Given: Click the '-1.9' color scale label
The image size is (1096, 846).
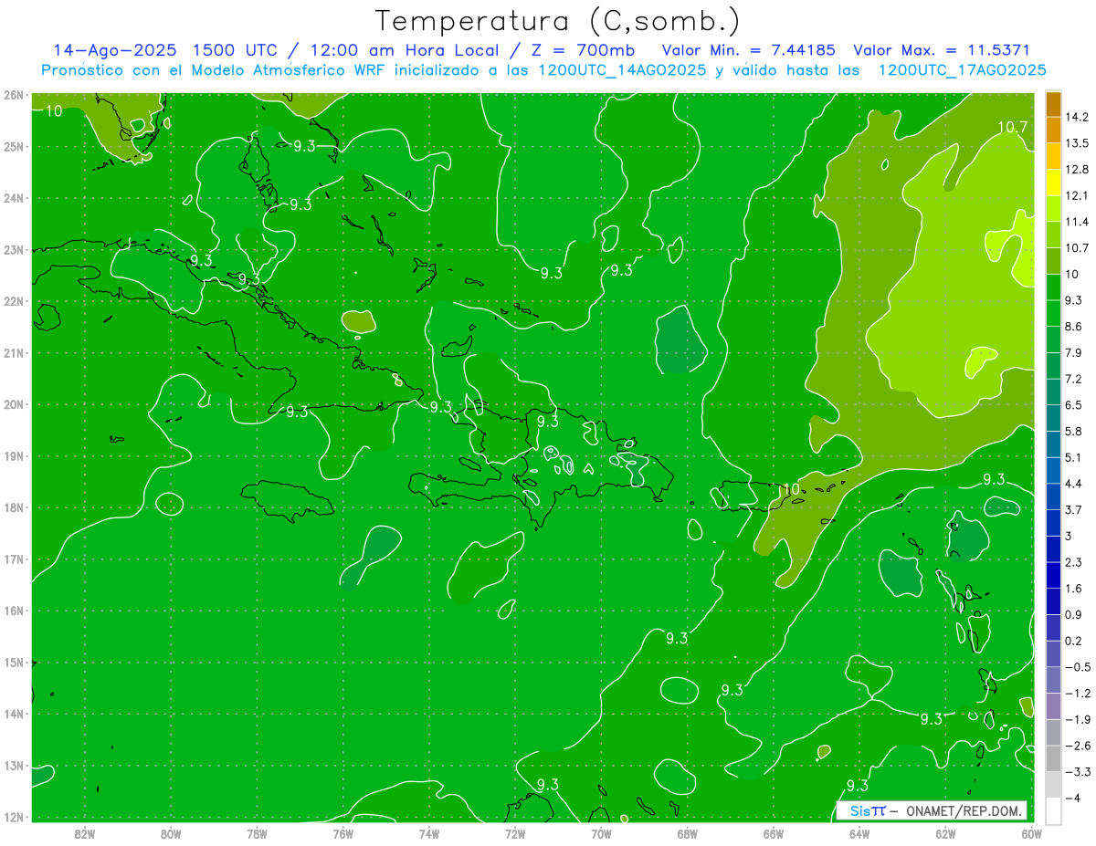Looking at the screenshot, I should [1078, 719].
